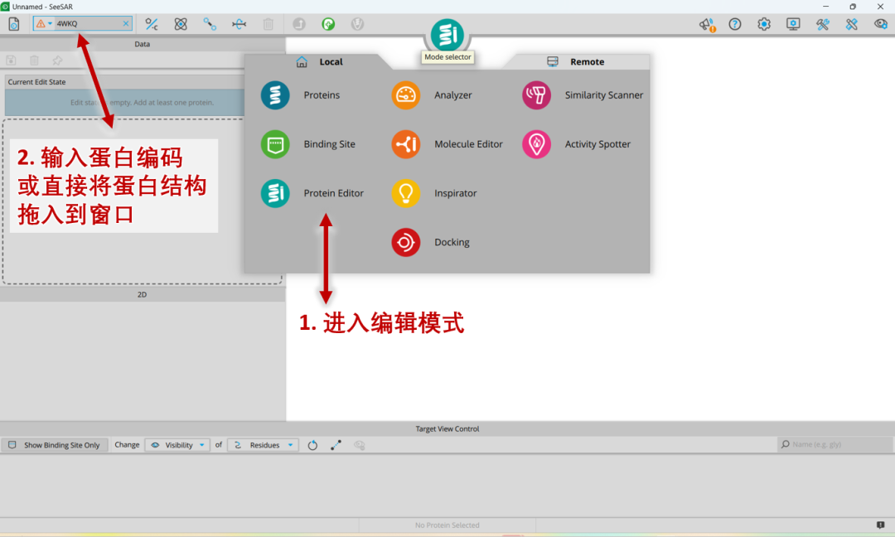The height and width of the screenshot is (537, 895).
Task: Open the display settings monitor icon
Action: [793, 24]
